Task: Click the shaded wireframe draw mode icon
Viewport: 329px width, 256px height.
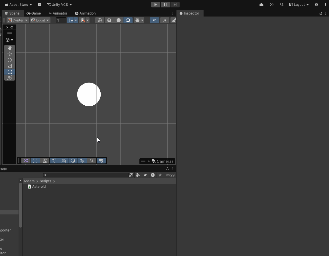Action: [109, 20]
